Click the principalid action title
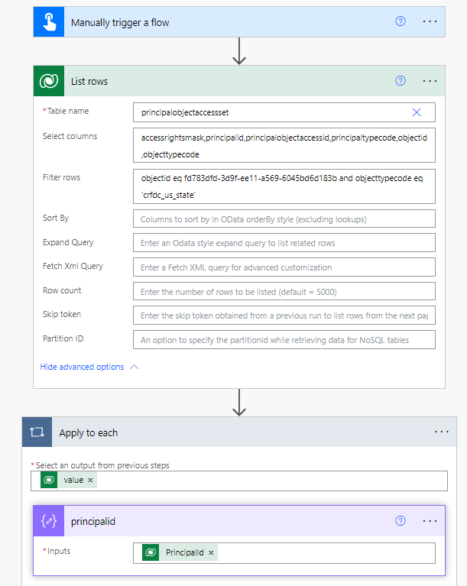Viewport: 467px width, 586px height. pyautogui.click(x=93, y=521)
